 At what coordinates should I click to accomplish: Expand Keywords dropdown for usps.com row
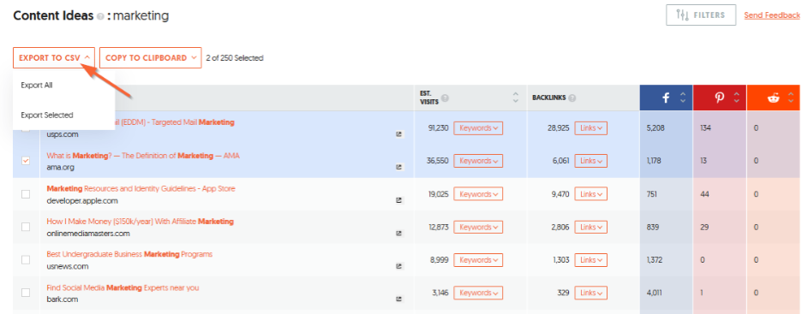pyautogui.click(x=478, y=128)
